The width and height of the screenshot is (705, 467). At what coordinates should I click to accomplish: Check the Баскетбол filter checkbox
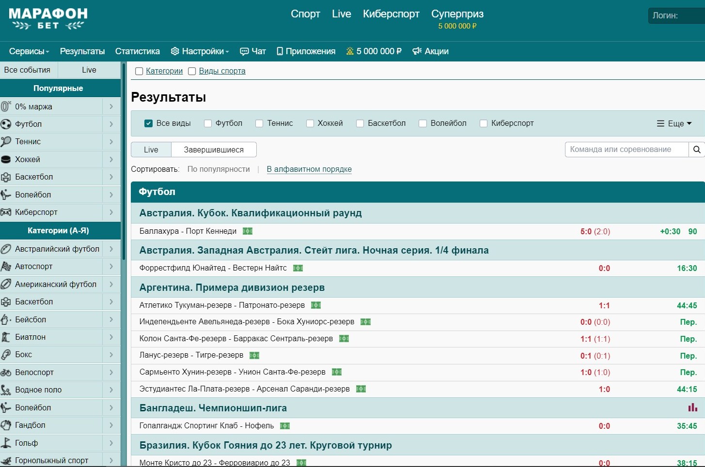point(360,123)
